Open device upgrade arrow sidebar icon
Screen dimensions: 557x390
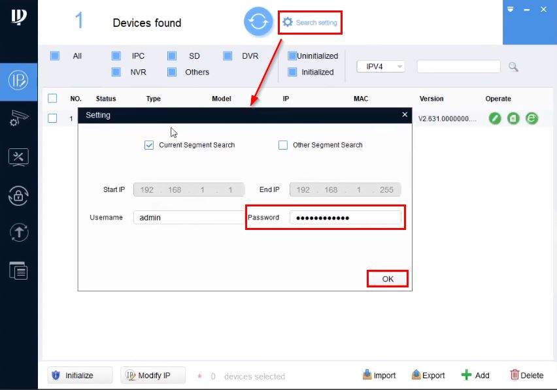click(x=18, y=233)
